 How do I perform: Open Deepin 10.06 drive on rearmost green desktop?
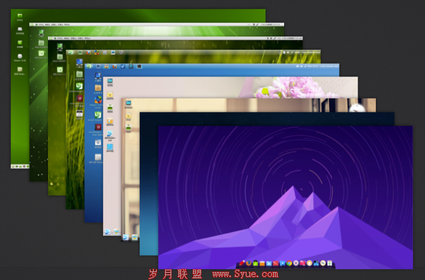(20, 56)
